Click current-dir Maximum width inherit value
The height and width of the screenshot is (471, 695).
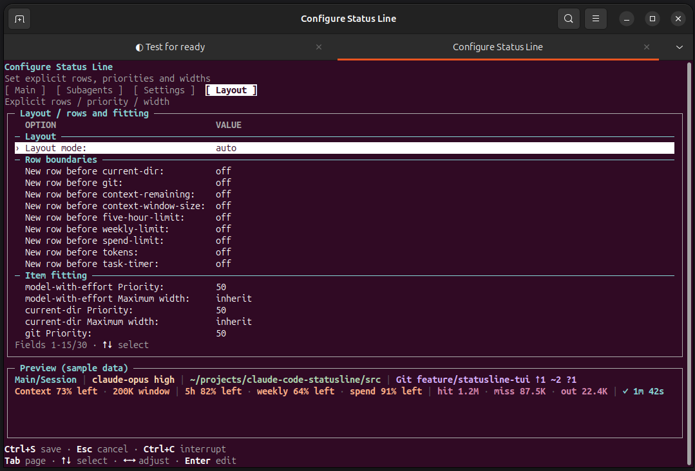(x=234, y=322)
